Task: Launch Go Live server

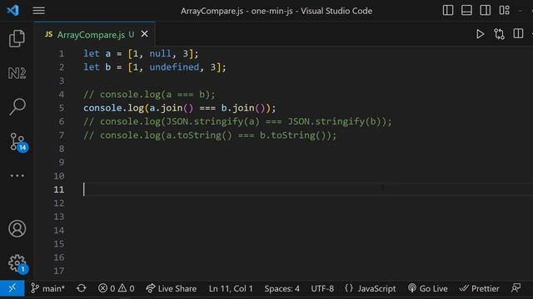Action: click(x=427, y=288)
